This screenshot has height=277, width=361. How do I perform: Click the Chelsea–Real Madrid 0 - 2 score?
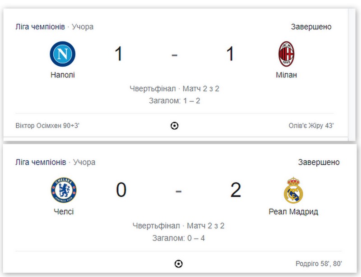[x=179, y=190]
